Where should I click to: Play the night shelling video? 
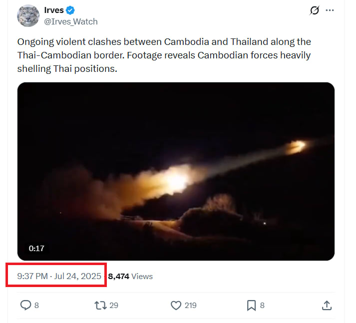(x=176, y=171)
